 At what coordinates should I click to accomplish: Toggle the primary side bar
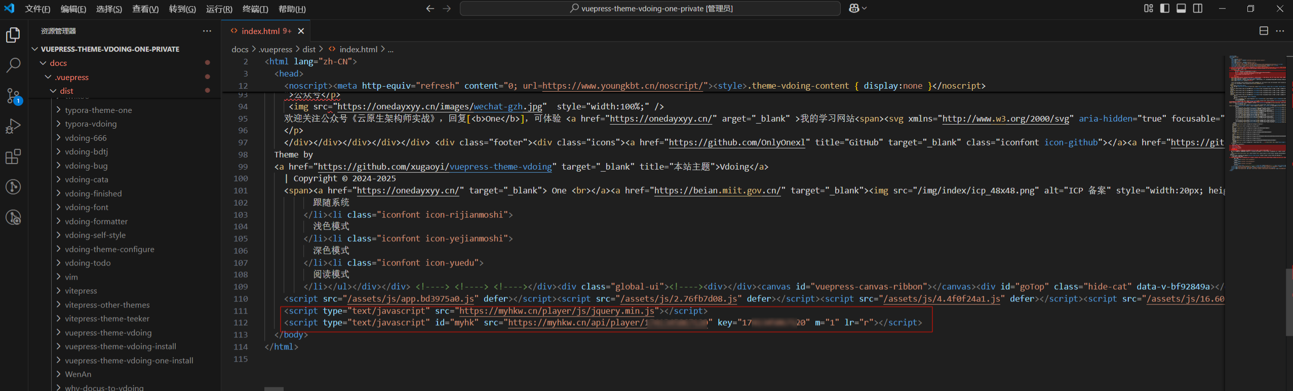(x=1165, y=9)
